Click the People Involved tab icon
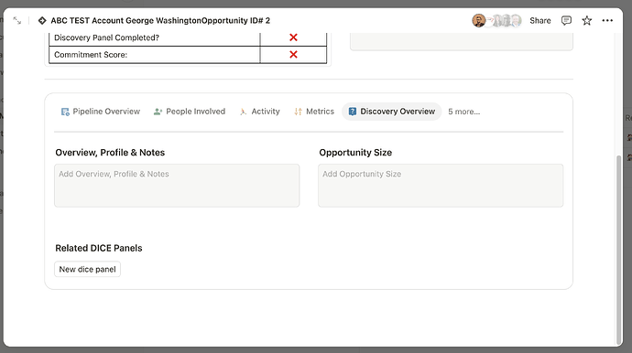632x353 pixels. [x=158, y=112]
